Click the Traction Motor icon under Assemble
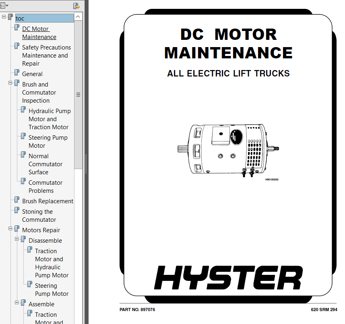 [x=29, y=313]
